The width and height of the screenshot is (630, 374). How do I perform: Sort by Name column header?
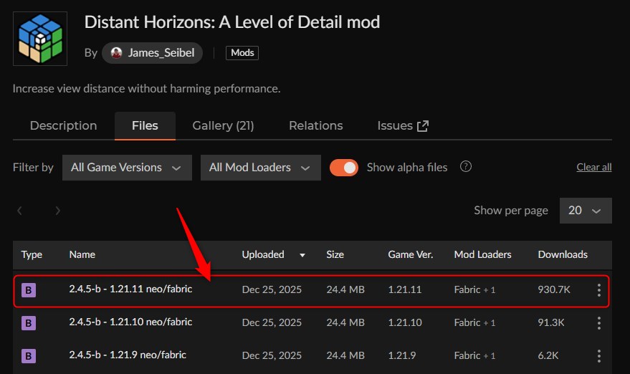pyautogui.click(x=82, y=254)
